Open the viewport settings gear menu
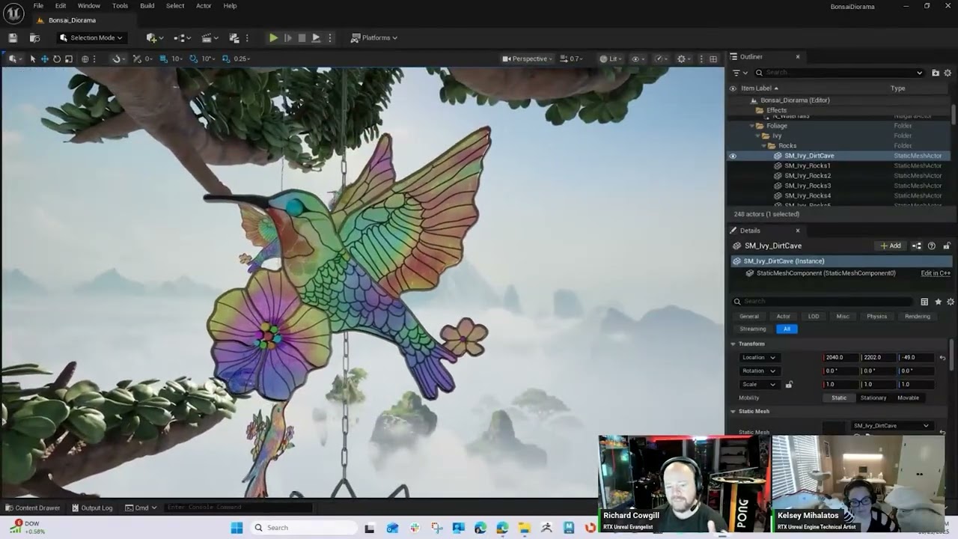 click(683, 58)
